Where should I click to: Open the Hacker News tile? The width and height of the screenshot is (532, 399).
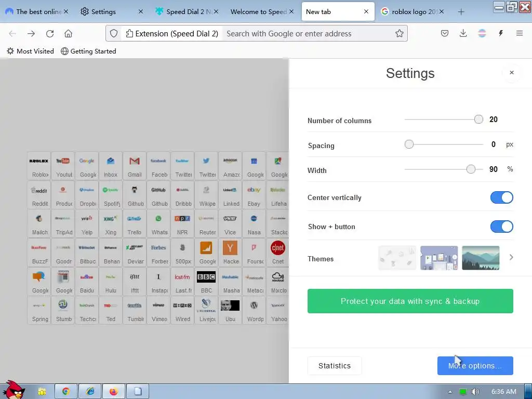230,253
